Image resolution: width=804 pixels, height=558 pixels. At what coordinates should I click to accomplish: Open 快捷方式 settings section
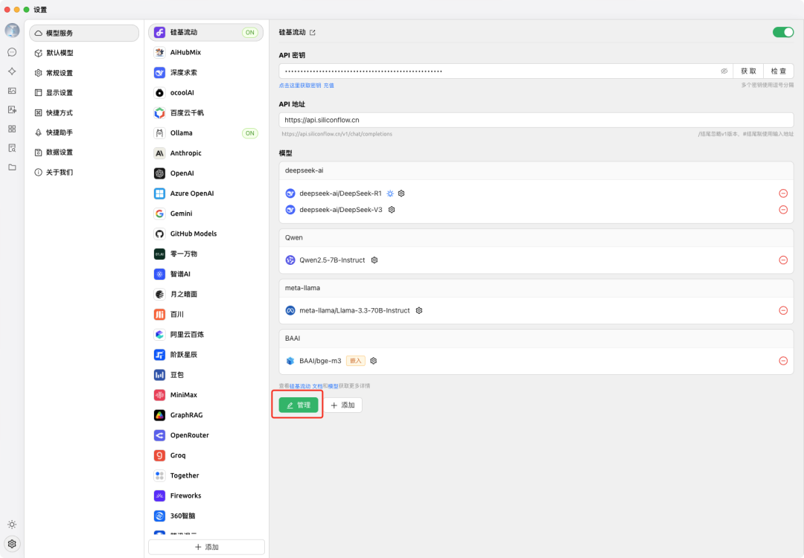(x=84, y=113)
